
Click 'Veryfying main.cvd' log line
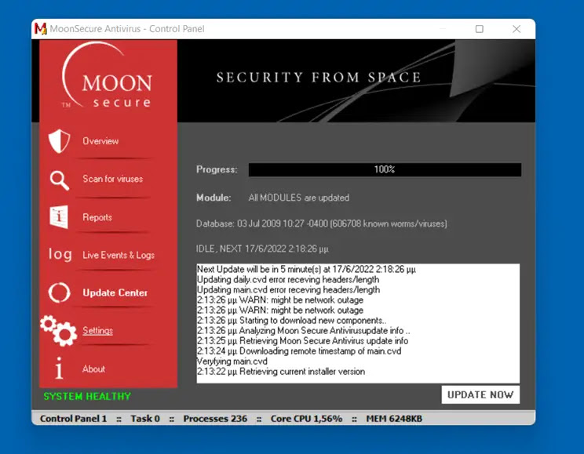pos(232,361)
